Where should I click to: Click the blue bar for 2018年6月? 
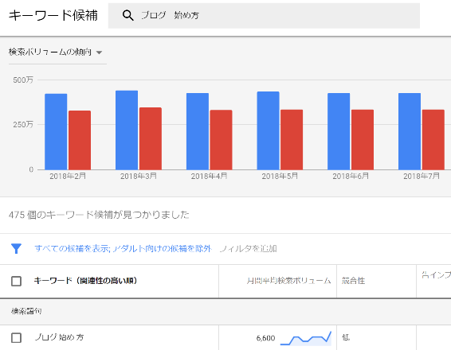(x=339, y=131)
